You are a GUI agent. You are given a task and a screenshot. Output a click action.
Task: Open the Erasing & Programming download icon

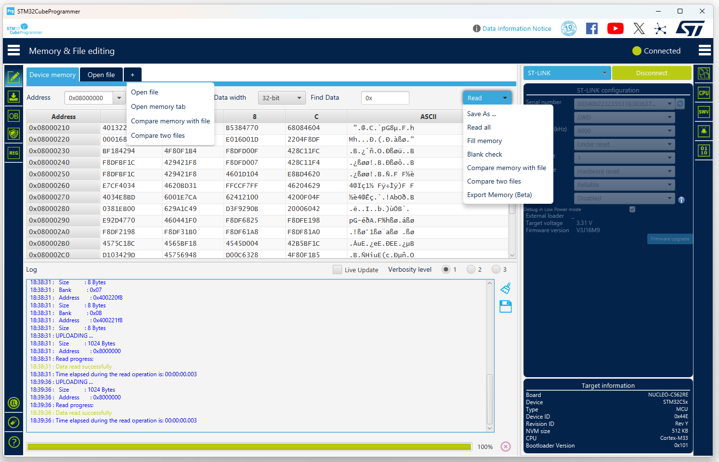13,97
